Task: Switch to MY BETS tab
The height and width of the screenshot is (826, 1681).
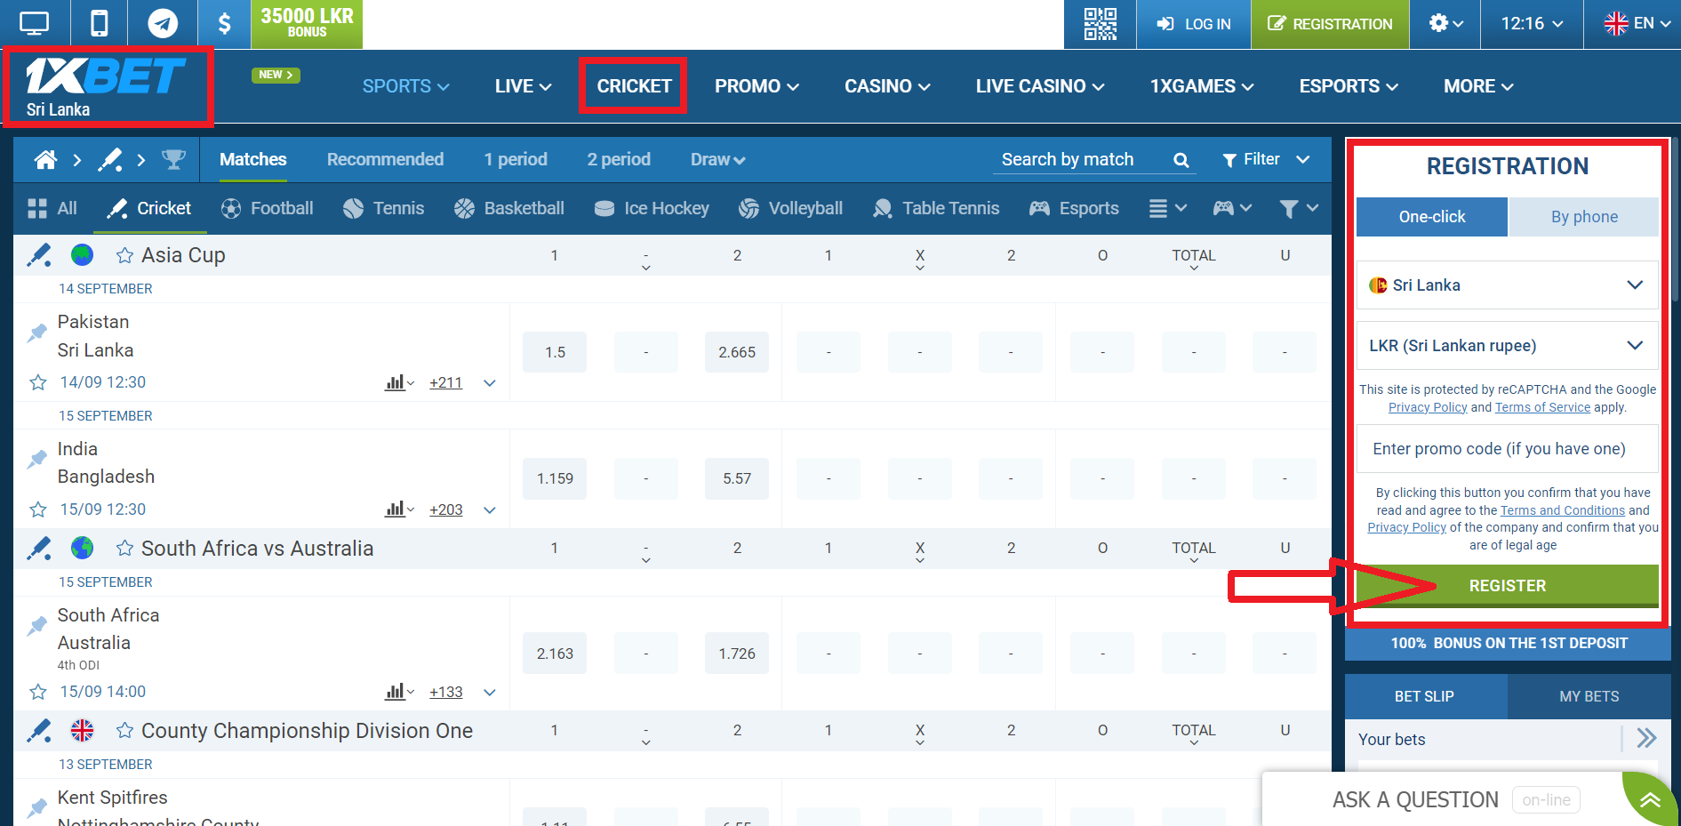Action: point(1589,696)
